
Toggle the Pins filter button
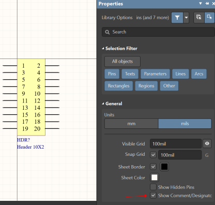(112, 74)
